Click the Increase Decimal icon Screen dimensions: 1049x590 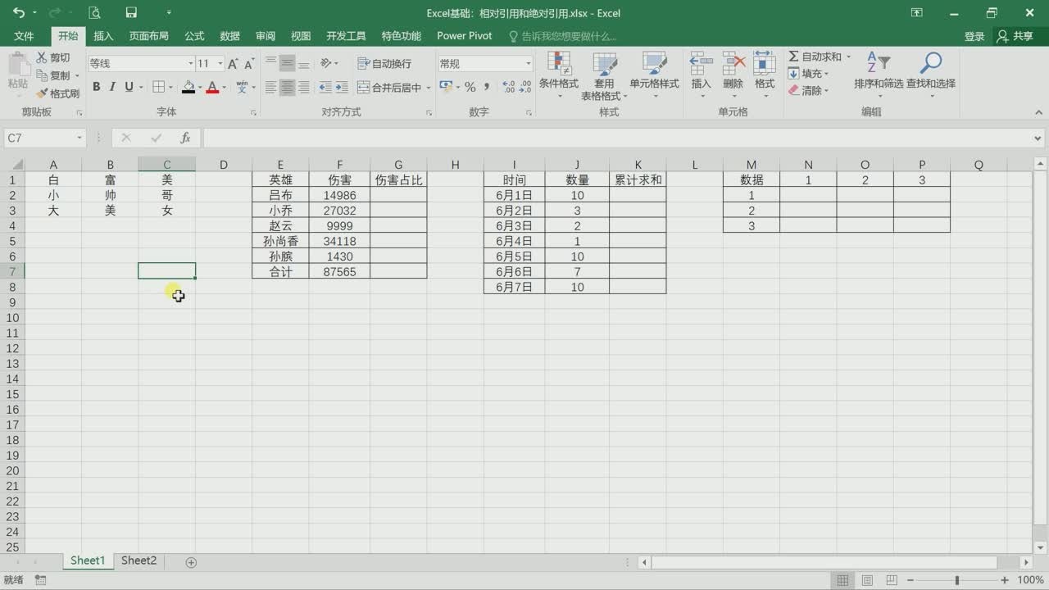tap(507, 87)
